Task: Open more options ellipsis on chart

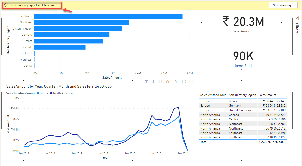Action: 191,81
